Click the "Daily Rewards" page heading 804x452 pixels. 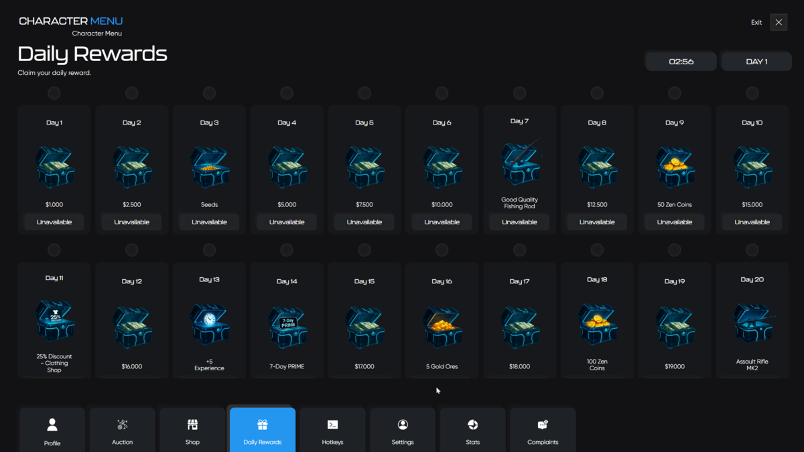click(x=92, y=54)
